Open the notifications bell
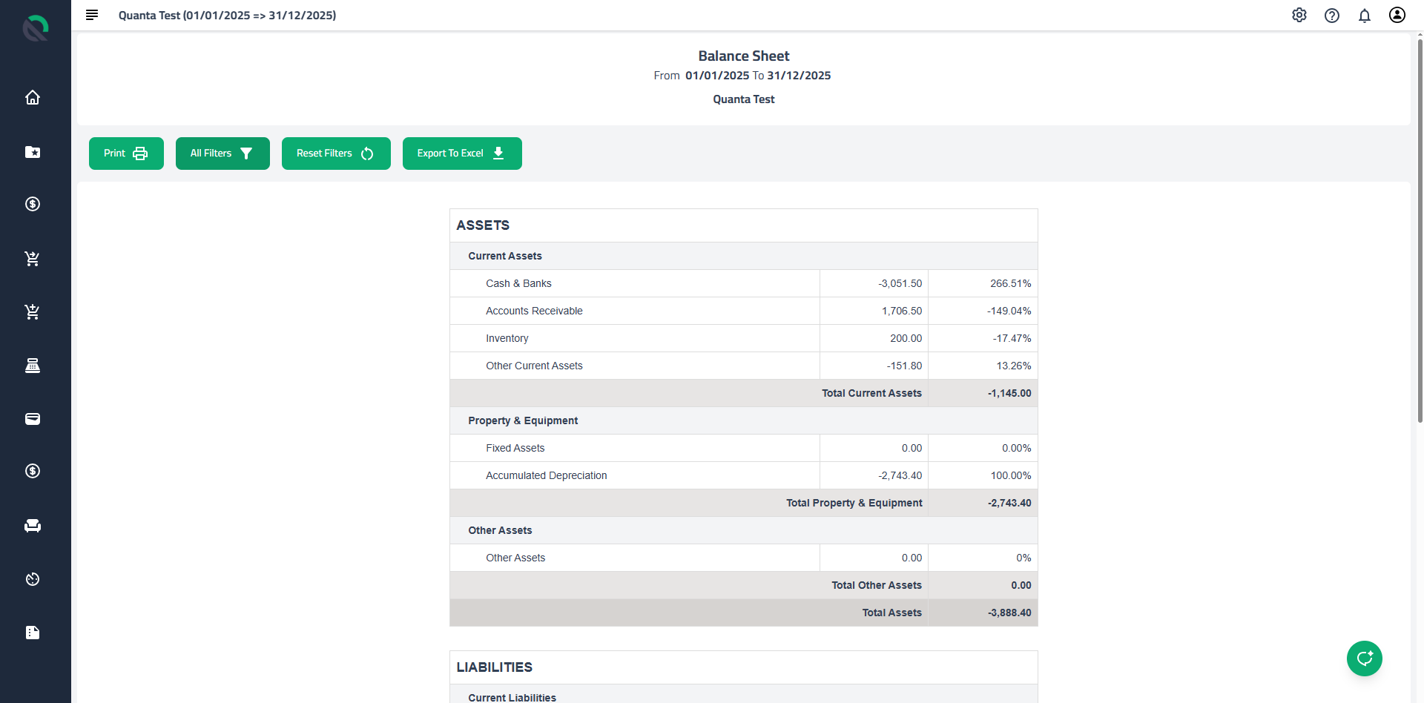The height and width of the screenshot is (703, 1424). point(1365,15)
